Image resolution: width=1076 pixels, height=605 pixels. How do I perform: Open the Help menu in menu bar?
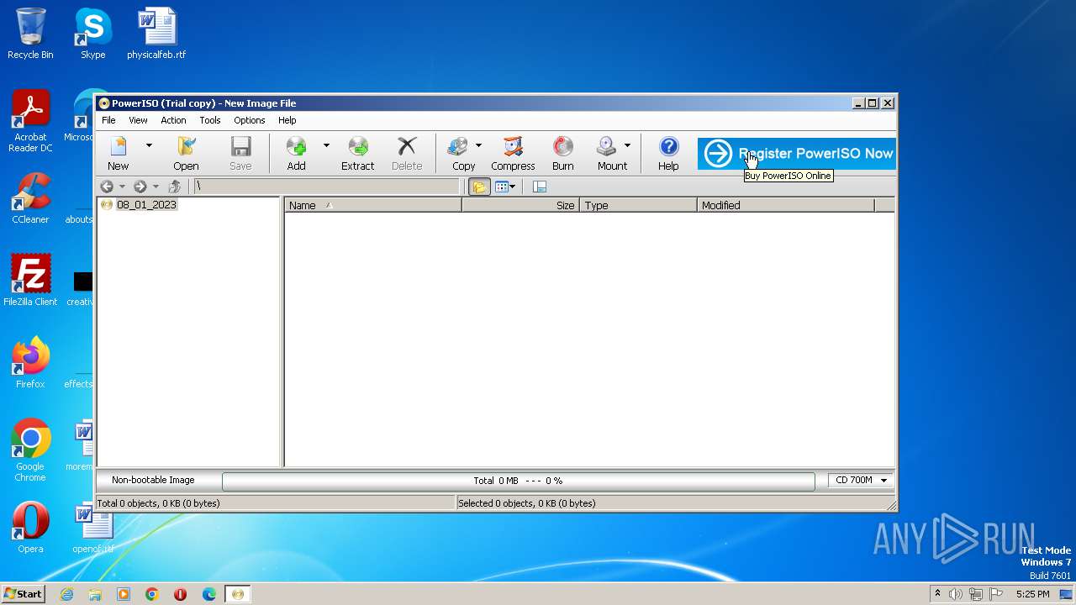[x=287, y=120]
